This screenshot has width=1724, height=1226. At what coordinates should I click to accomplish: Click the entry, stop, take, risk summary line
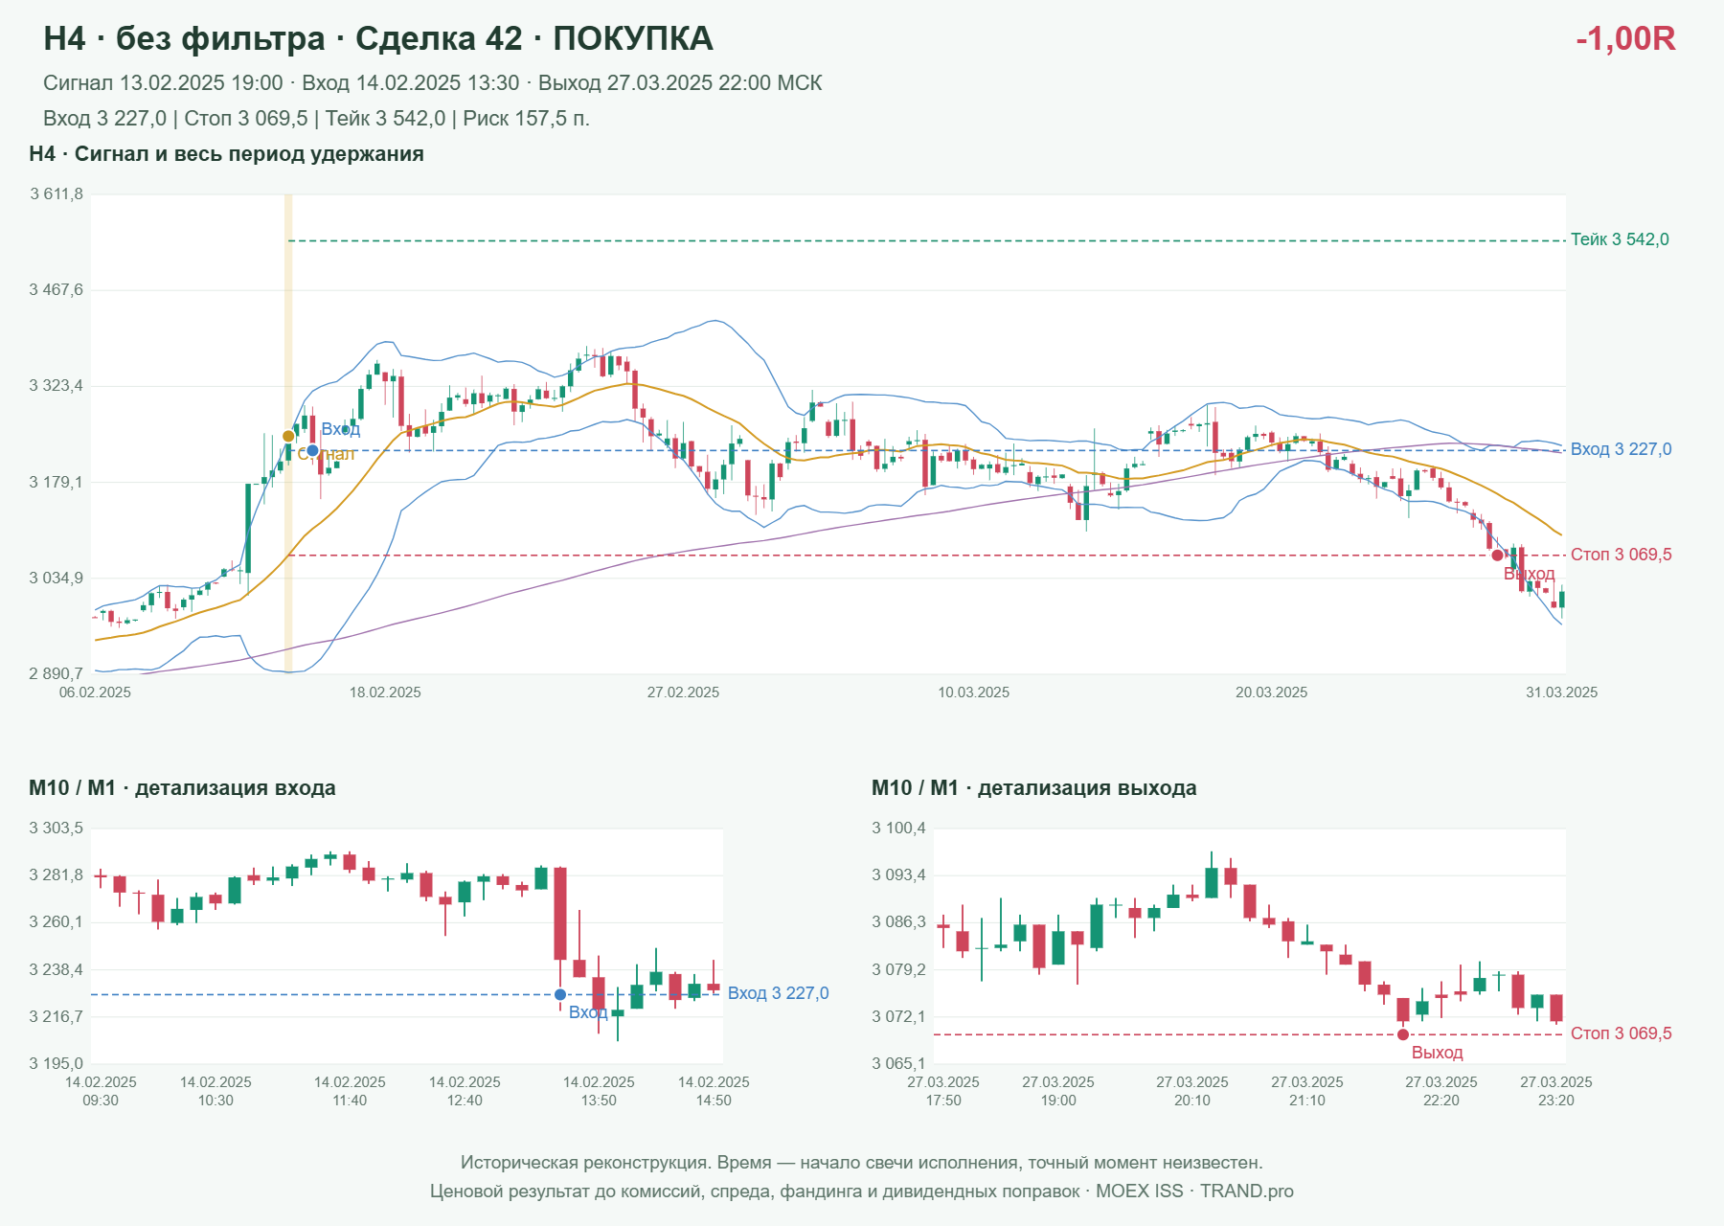coord(316,119)
